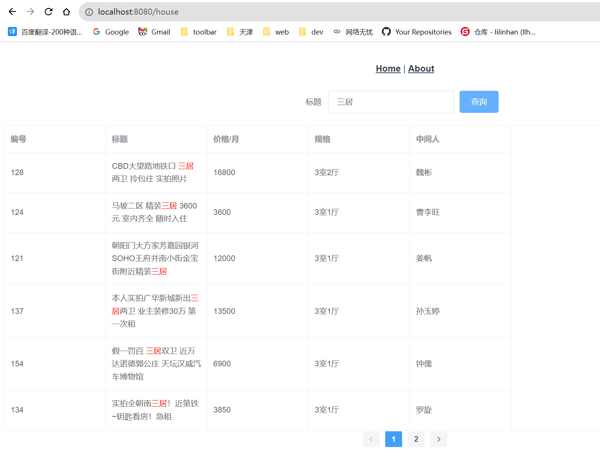Open the Gmail bookmark
The width and height of the screenshot is (600, 459).
[x=154, y=32]
